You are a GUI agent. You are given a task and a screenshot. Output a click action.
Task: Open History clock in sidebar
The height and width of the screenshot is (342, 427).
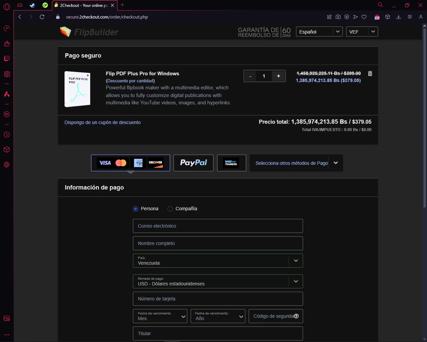click(x=7, y=135)
